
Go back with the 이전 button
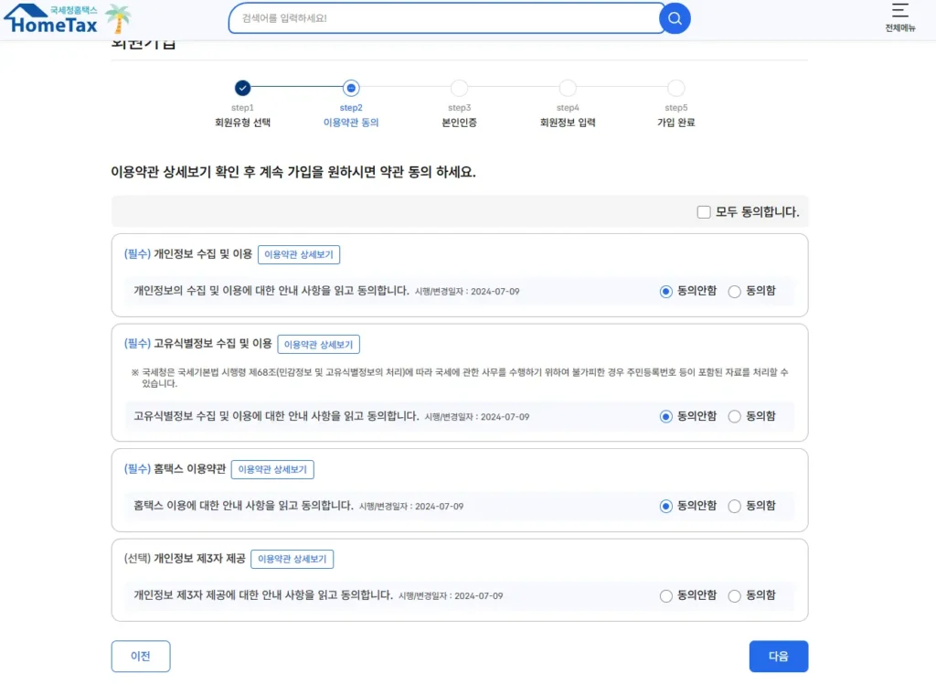point(140,657)
